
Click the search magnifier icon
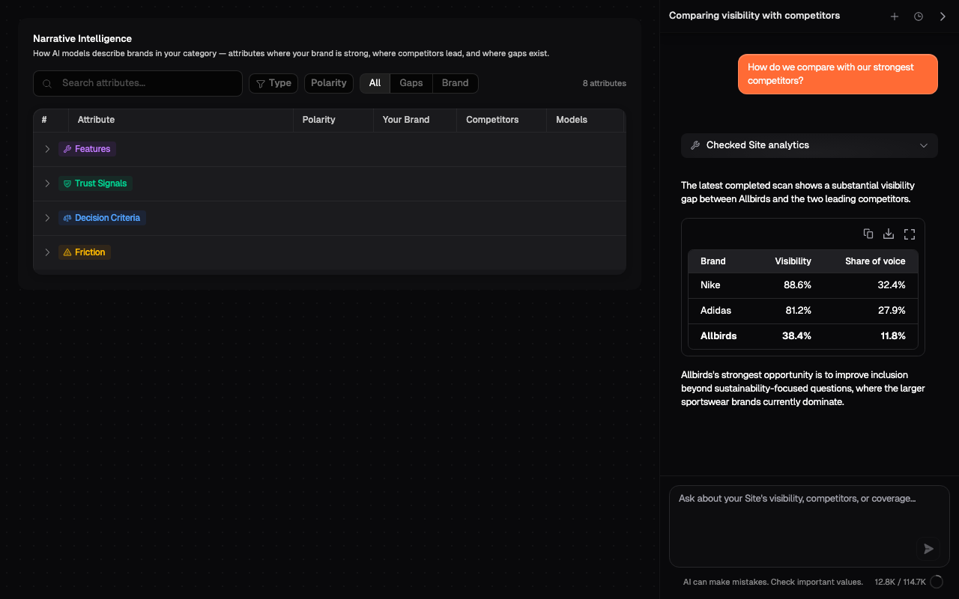[47, 84]
